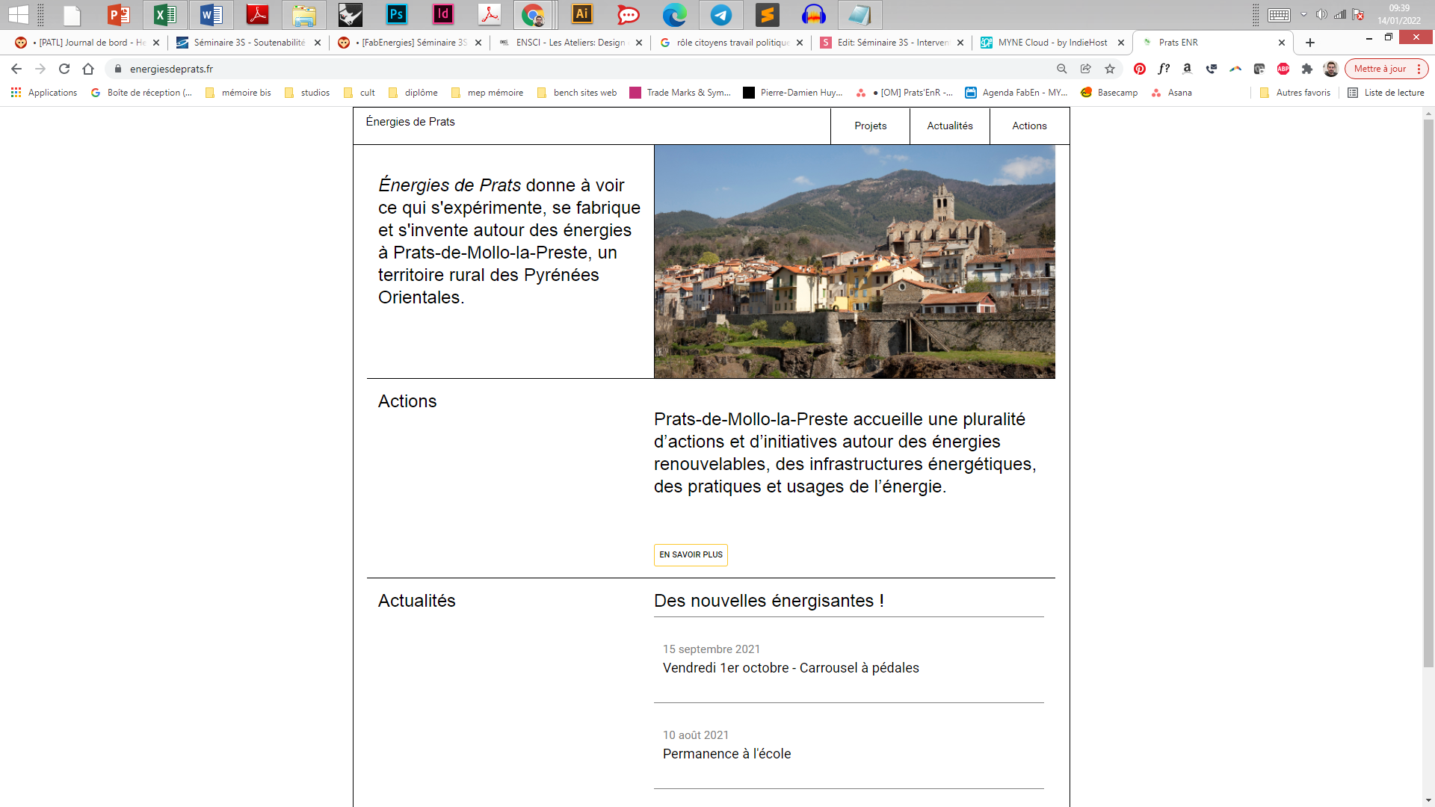Screen dimensions: 1435x807
Task: Open the Carrousel à pédales article
Action: point(790,668)
